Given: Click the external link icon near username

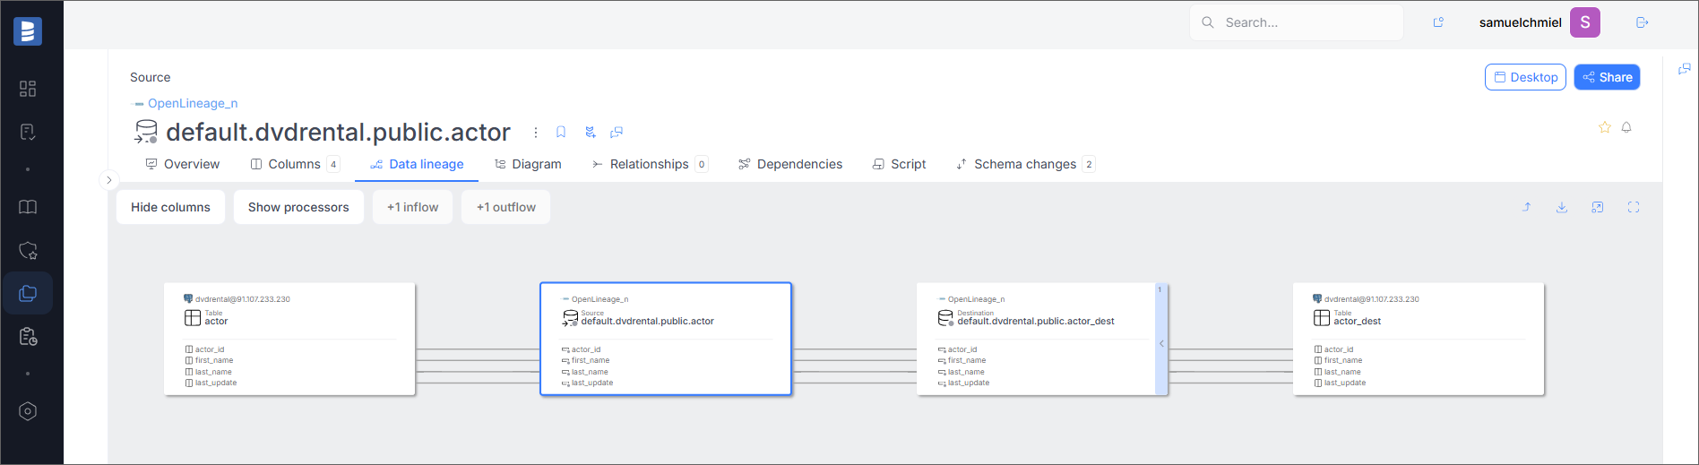Looking at the screenshot, I should click(x=1438, y=22).
